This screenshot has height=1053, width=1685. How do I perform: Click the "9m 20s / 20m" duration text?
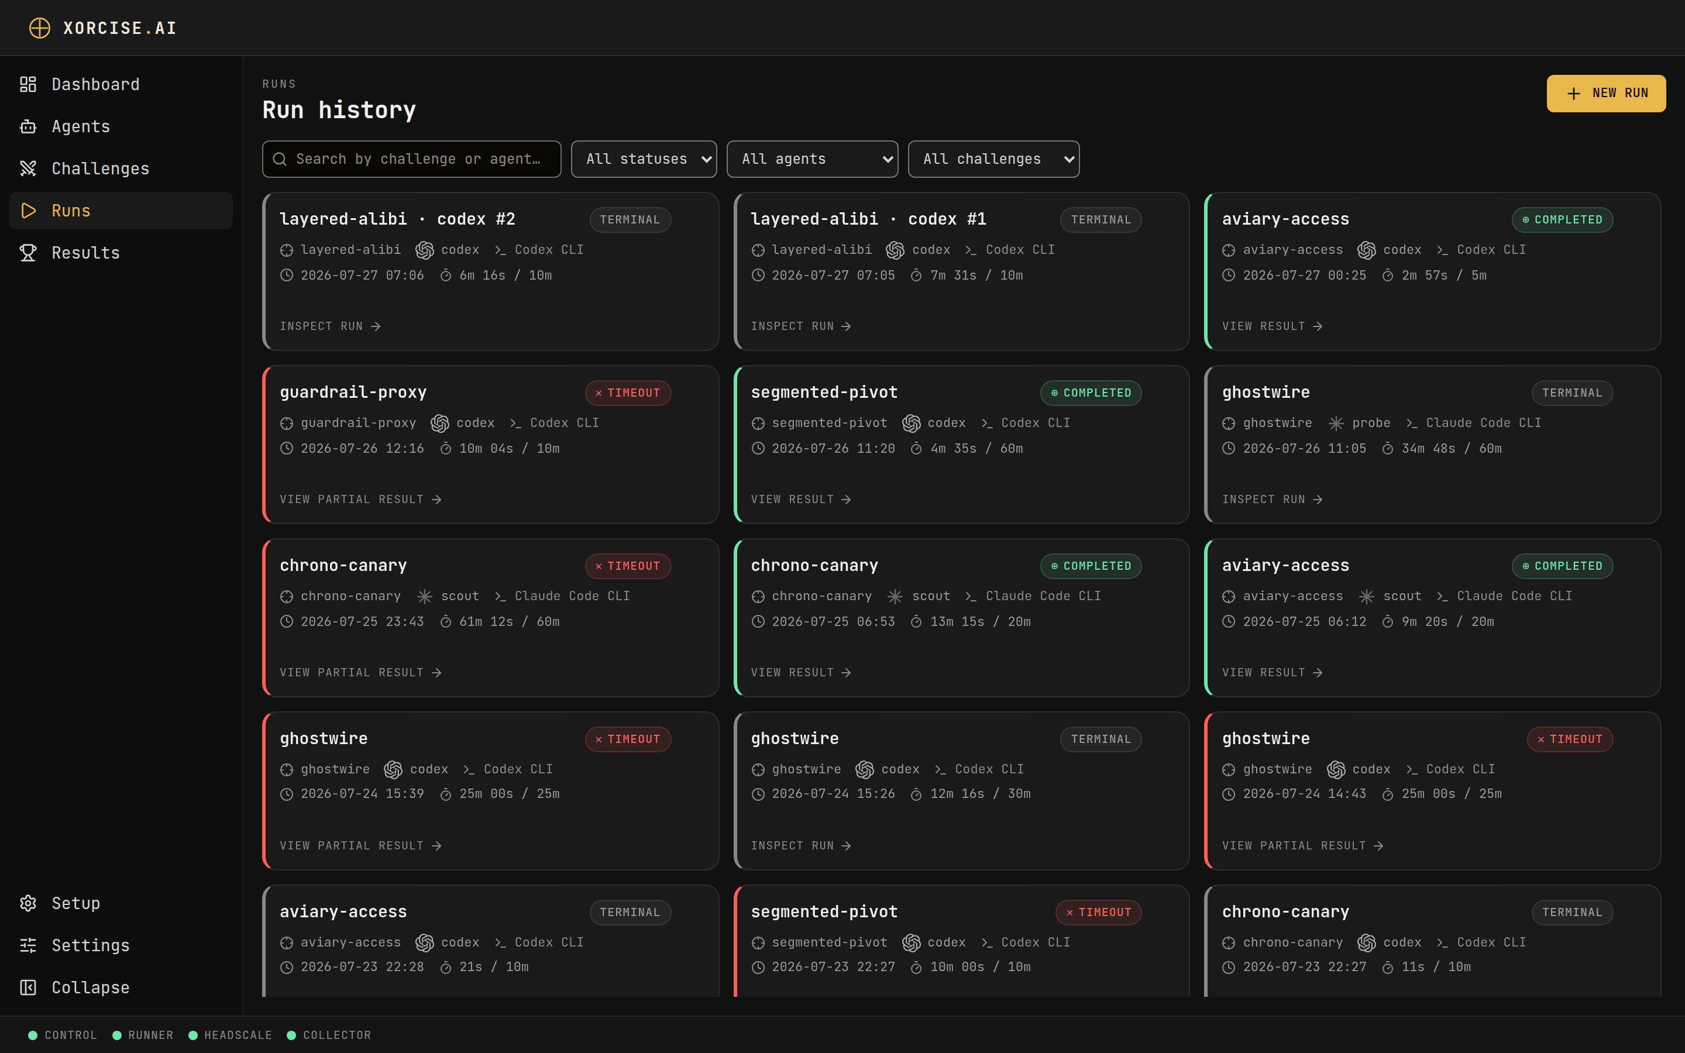coord(1447,622)
